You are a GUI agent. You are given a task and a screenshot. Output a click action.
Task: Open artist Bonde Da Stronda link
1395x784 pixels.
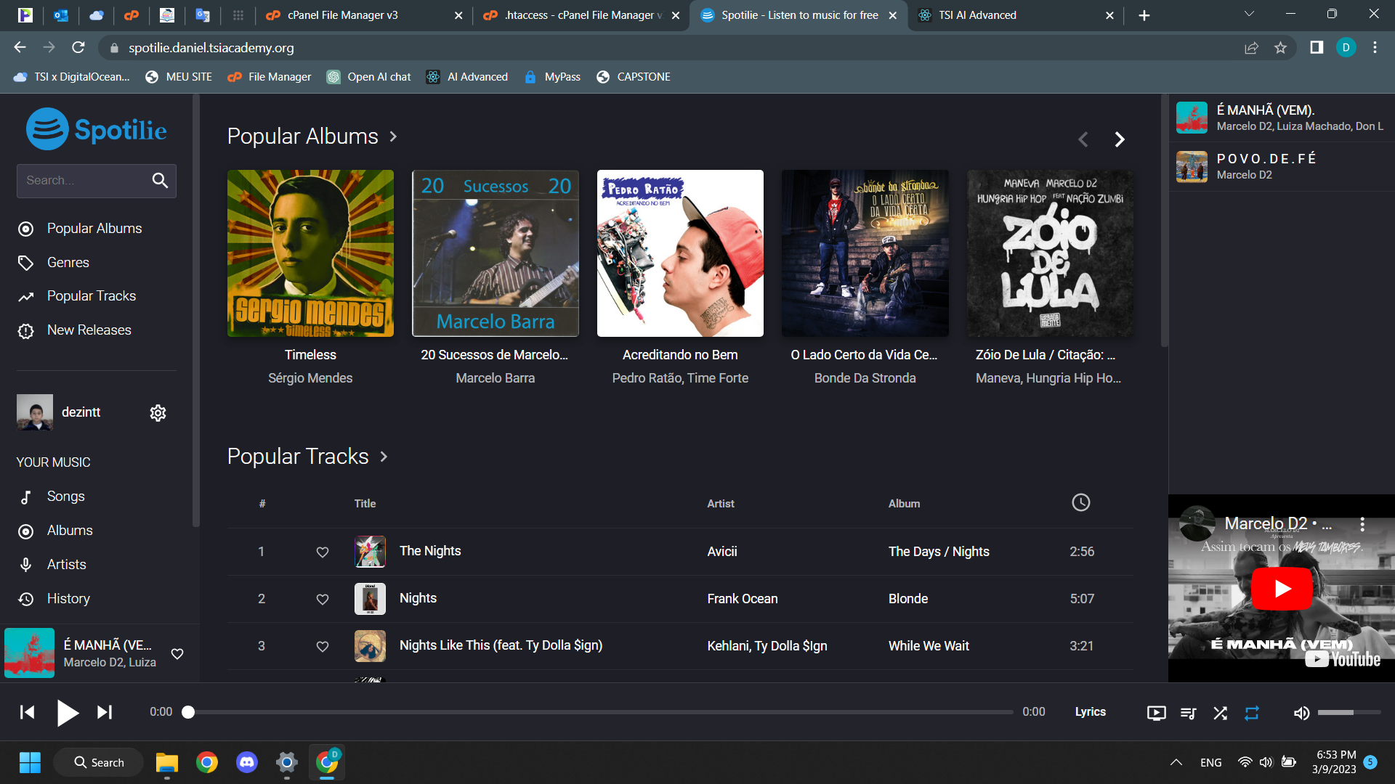tap(865, 378)
